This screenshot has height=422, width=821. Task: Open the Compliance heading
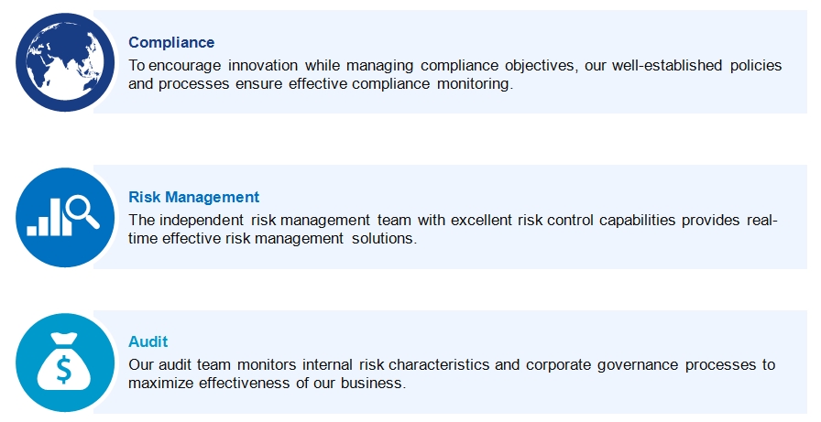[171, 42]
